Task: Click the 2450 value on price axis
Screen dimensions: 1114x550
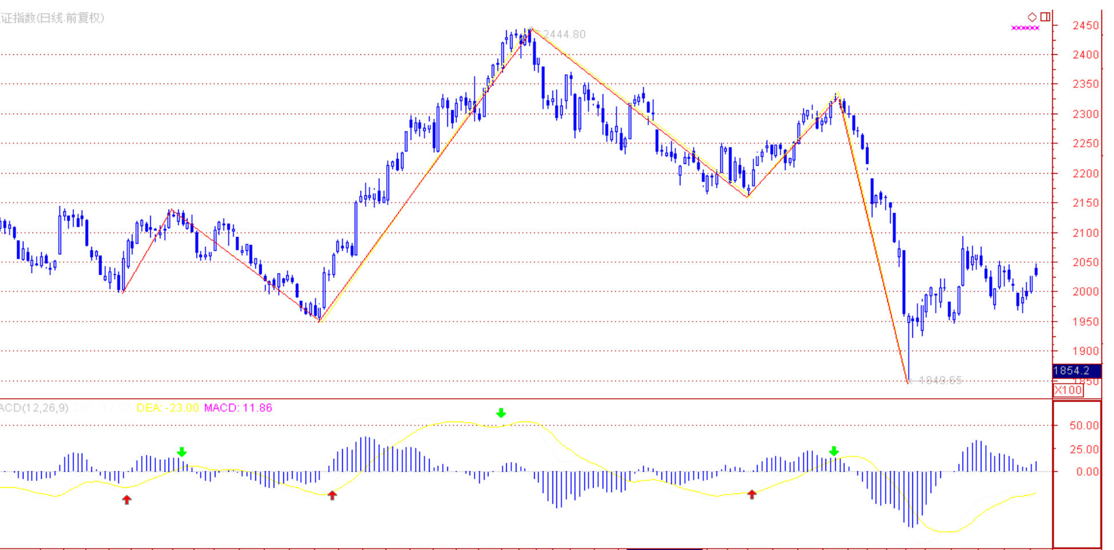Action: coord(1085,26)
